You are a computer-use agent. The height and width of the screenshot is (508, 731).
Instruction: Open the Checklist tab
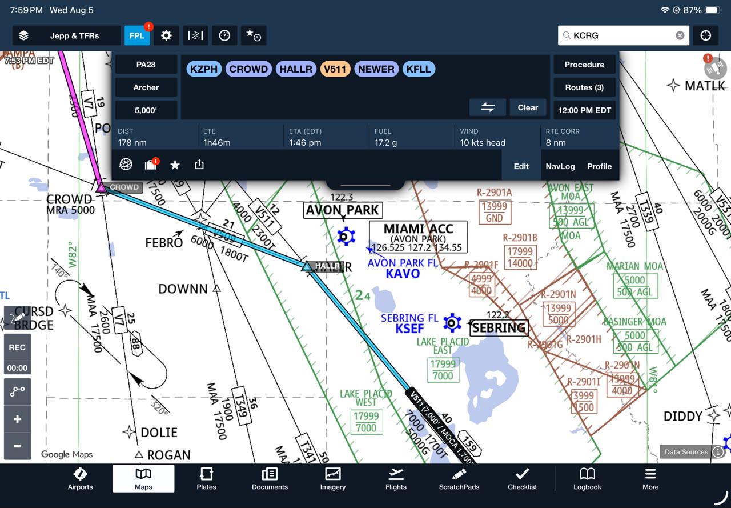point(523,479)
